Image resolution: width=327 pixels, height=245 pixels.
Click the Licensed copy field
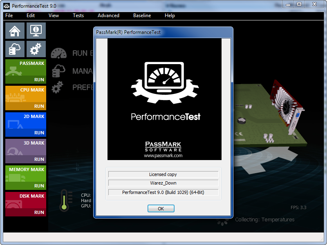[x=163, y=174]
